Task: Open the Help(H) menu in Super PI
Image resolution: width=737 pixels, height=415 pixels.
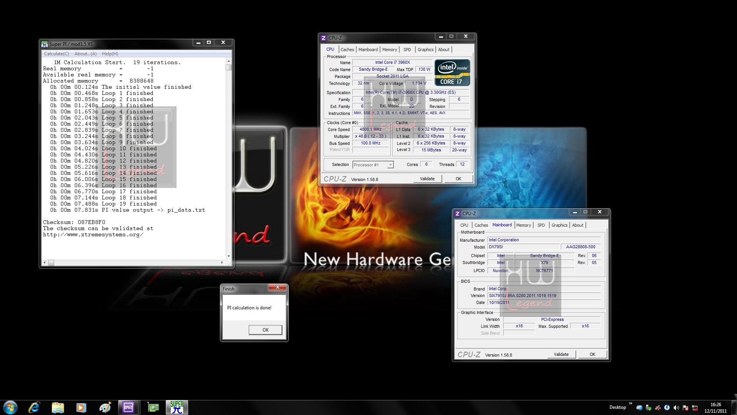Action: coord(110,54)
